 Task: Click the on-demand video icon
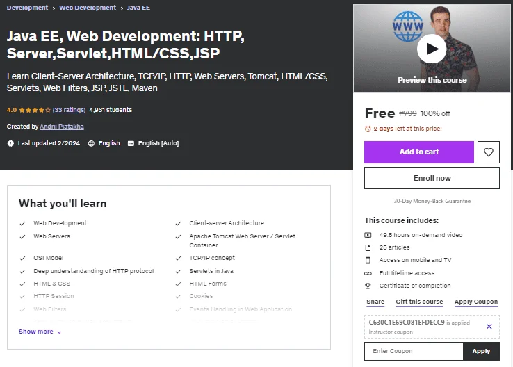[x=368, y=235]
